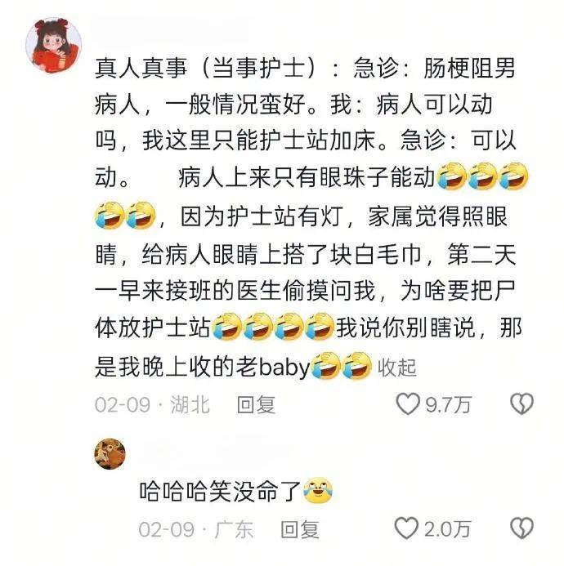Tap the 9.7万 like count
Image resolution: width=564 pixels, height=566 pixels.
point(449,404)
